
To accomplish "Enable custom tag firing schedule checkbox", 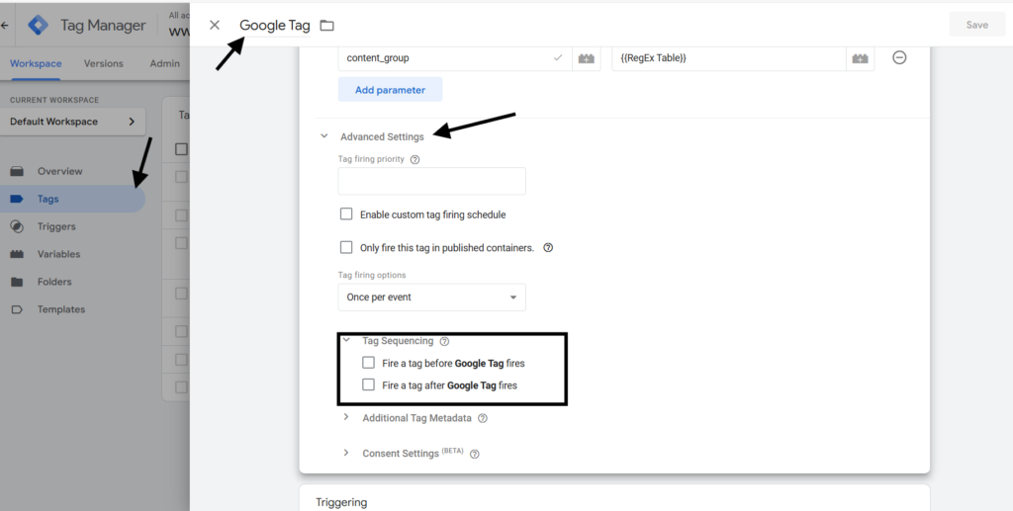I will pos(346,213).
